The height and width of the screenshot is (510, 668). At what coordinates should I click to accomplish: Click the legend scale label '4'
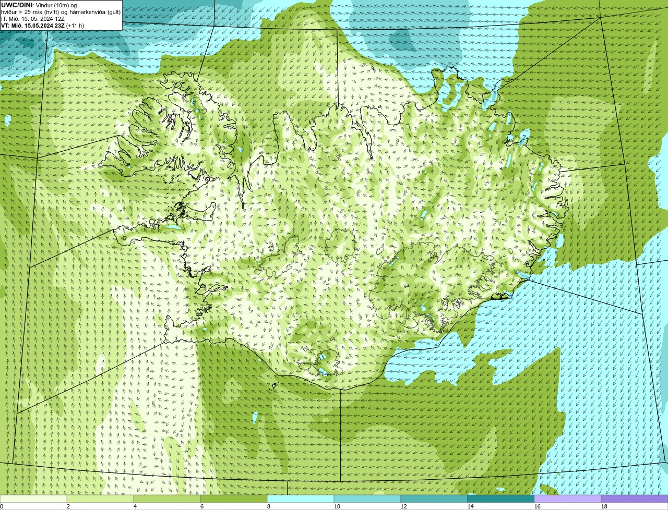135,506
